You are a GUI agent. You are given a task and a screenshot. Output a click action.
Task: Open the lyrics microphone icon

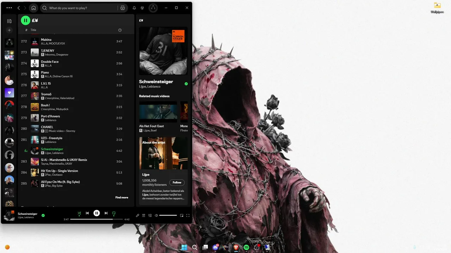(137, 215)
